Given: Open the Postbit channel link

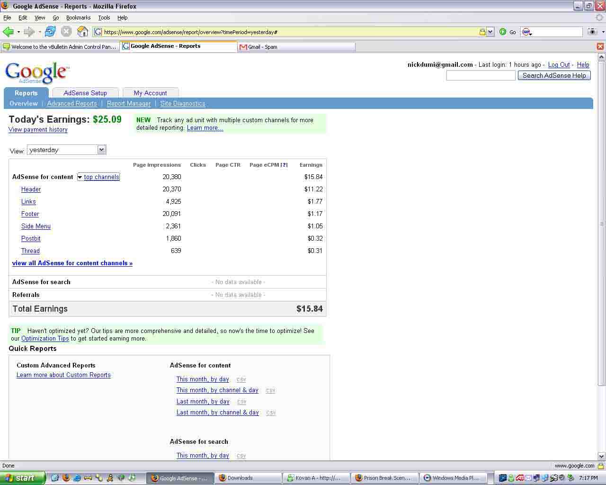Looking at the screenshot, I should click(31, 238).
